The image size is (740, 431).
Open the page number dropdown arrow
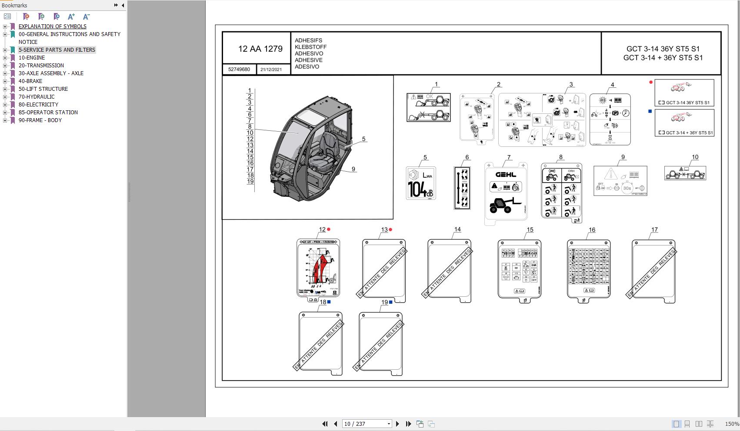coord(389,424)
